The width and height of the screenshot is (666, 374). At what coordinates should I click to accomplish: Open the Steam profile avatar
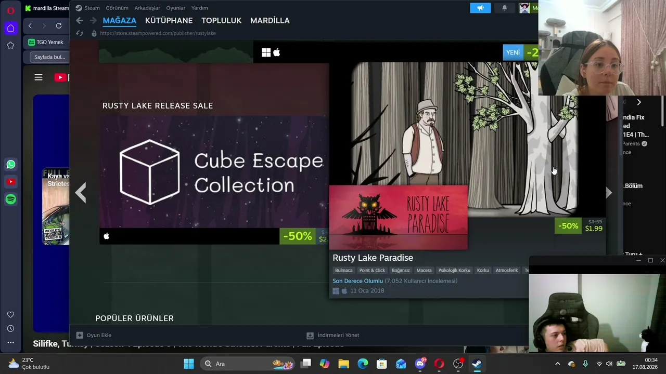tap(524, 8)
